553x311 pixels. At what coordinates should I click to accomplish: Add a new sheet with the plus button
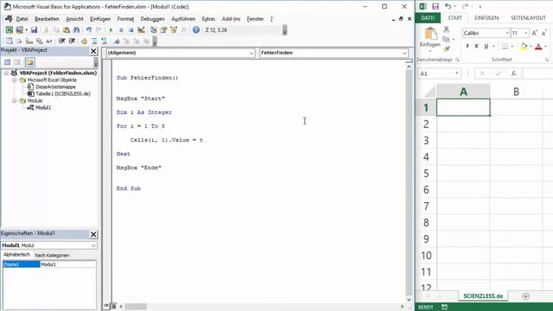tap(525, 296)
